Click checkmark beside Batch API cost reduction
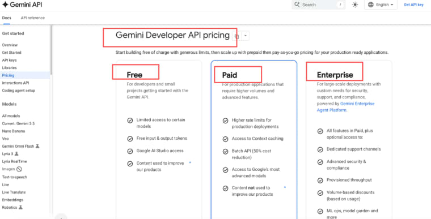Screen dimensions: 431x219 coord(225,152)
